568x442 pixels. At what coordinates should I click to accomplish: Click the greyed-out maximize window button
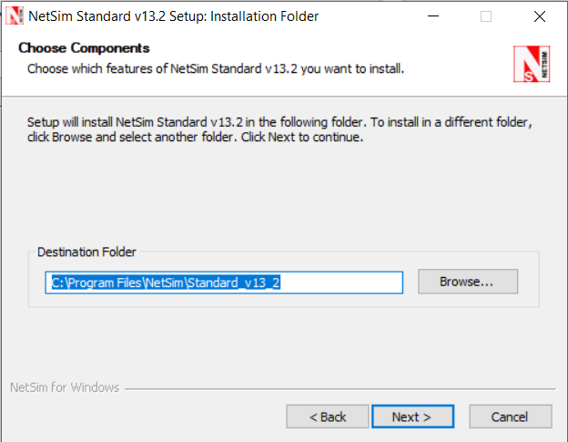(x=486, y=16)
